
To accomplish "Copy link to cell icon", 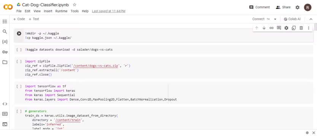I will click(271, 28).
